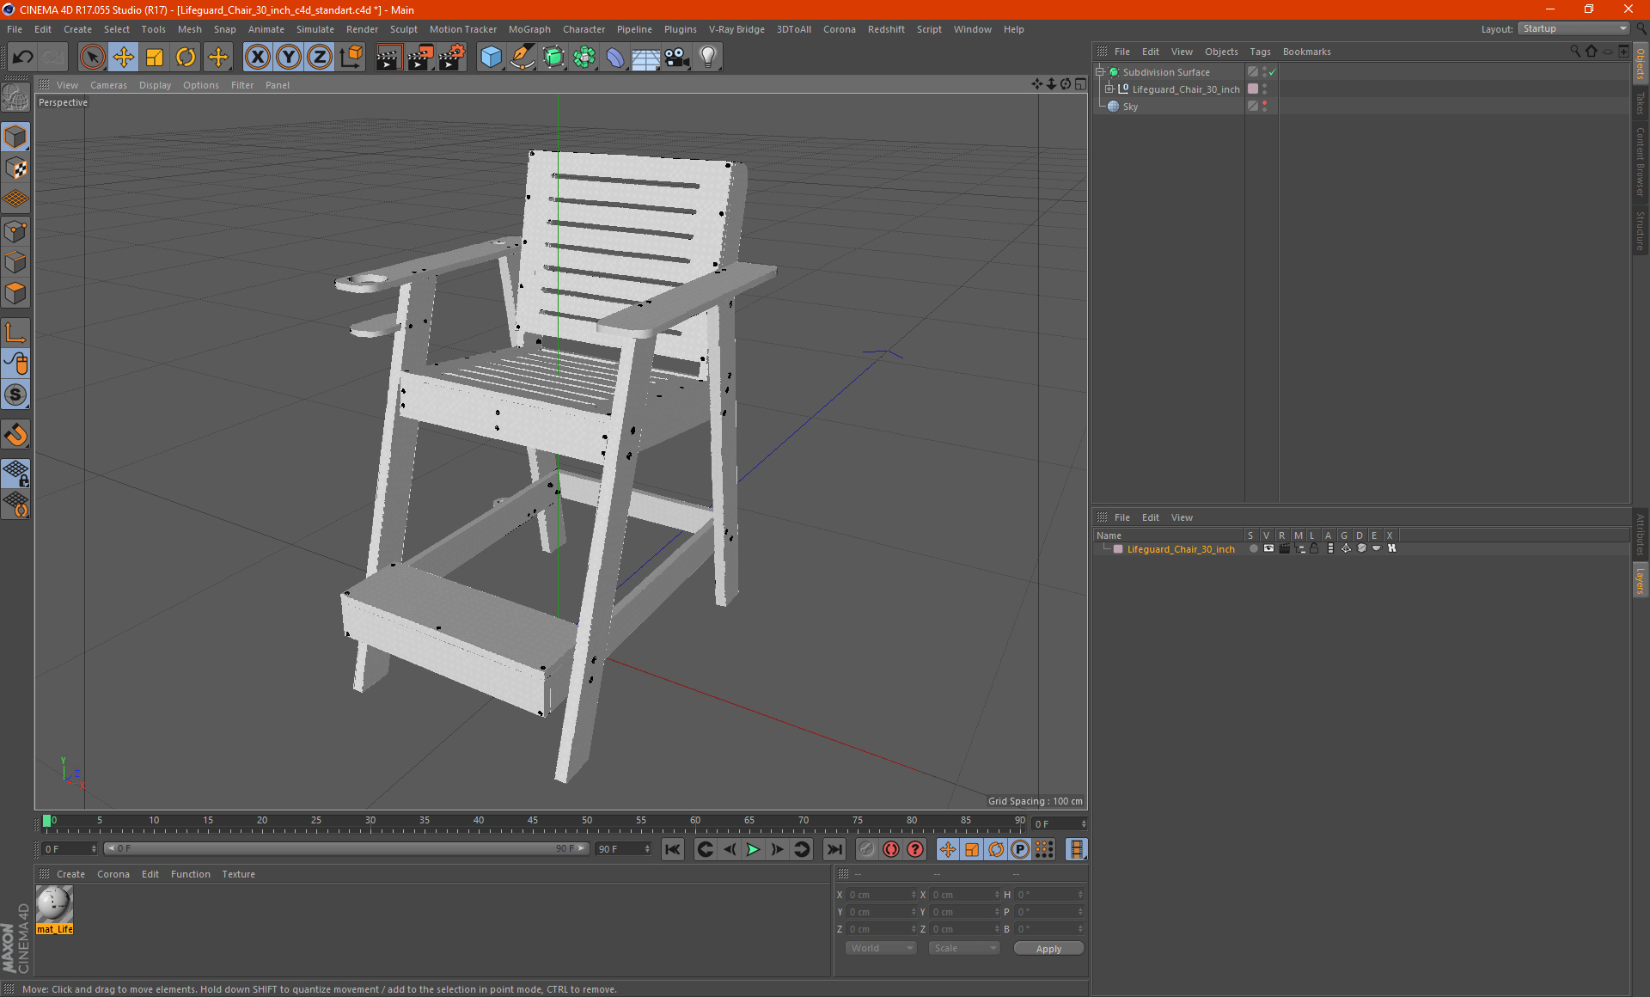
Task: Toggle layer lock for Lifeguard_Chair_30_inch
Action: click(x=1314, y=548)
